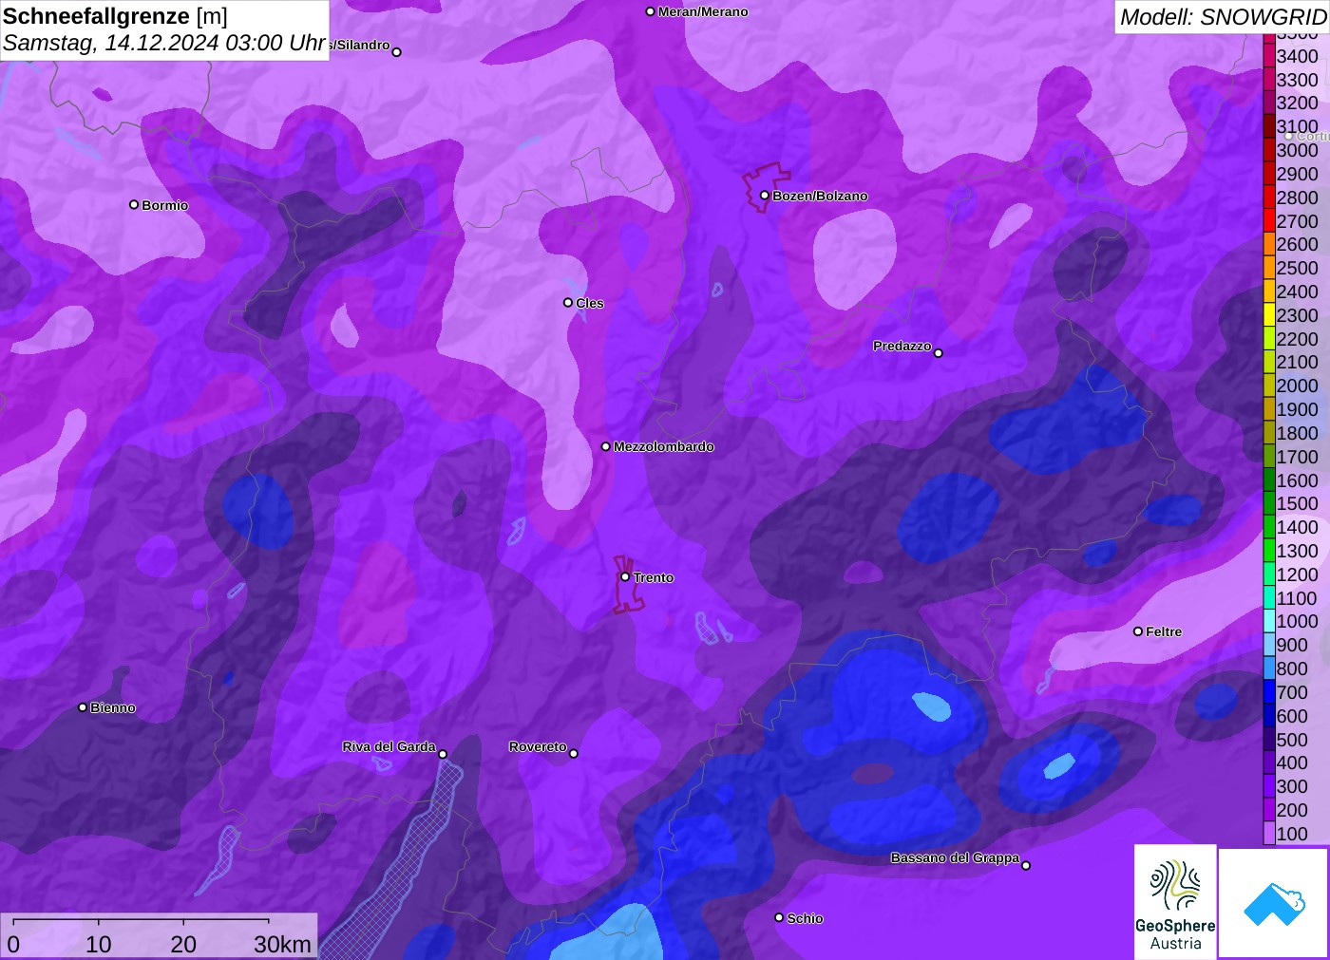Screen dimensions: 1330x960
Task: Click the Cles location dot
Action: click(x=568, y=303)
